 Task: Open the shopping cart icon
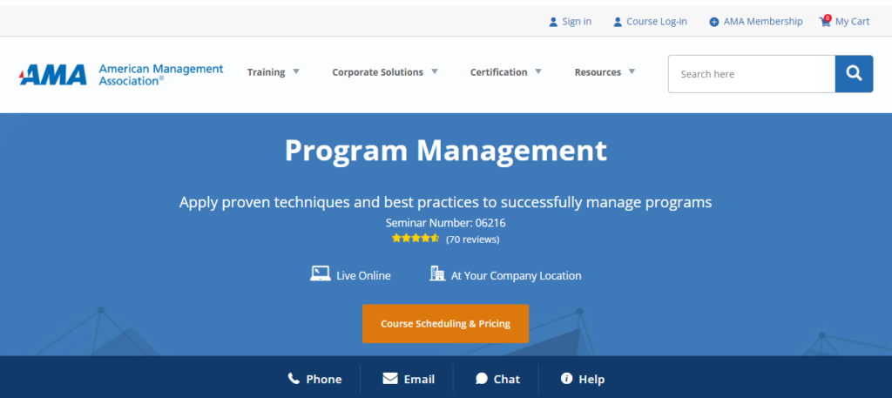pyautogui.click(x=825, y=21)
